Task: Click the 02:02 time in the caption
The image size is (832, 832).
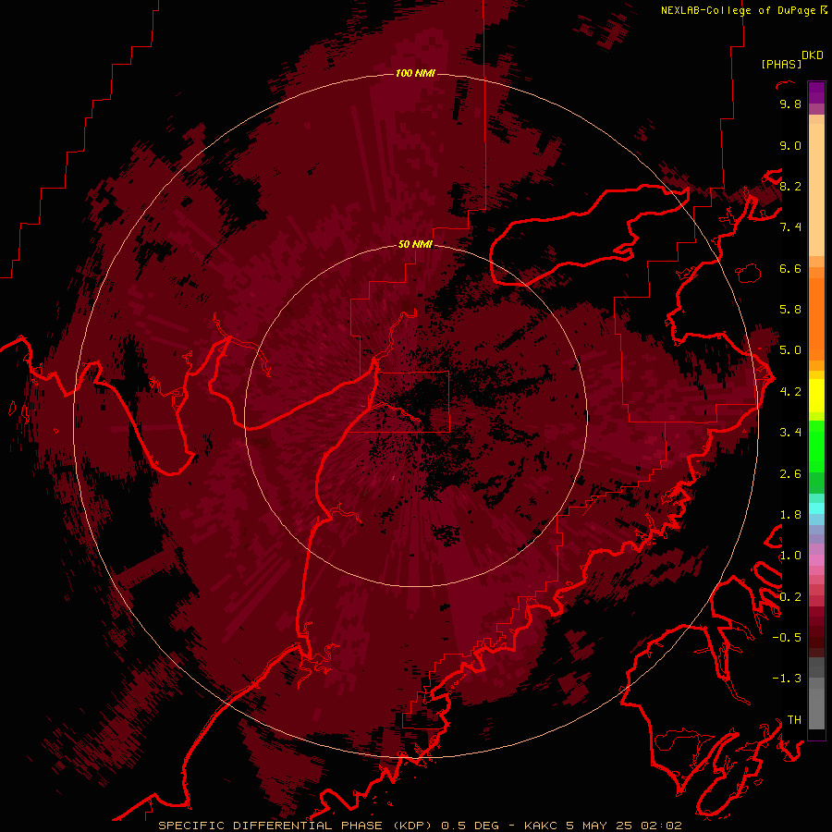Action: 661,826
